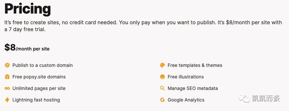Viewport: 289px width, 111px height.
Task: Click the palette icon for templates
Action: click(162, 65)
